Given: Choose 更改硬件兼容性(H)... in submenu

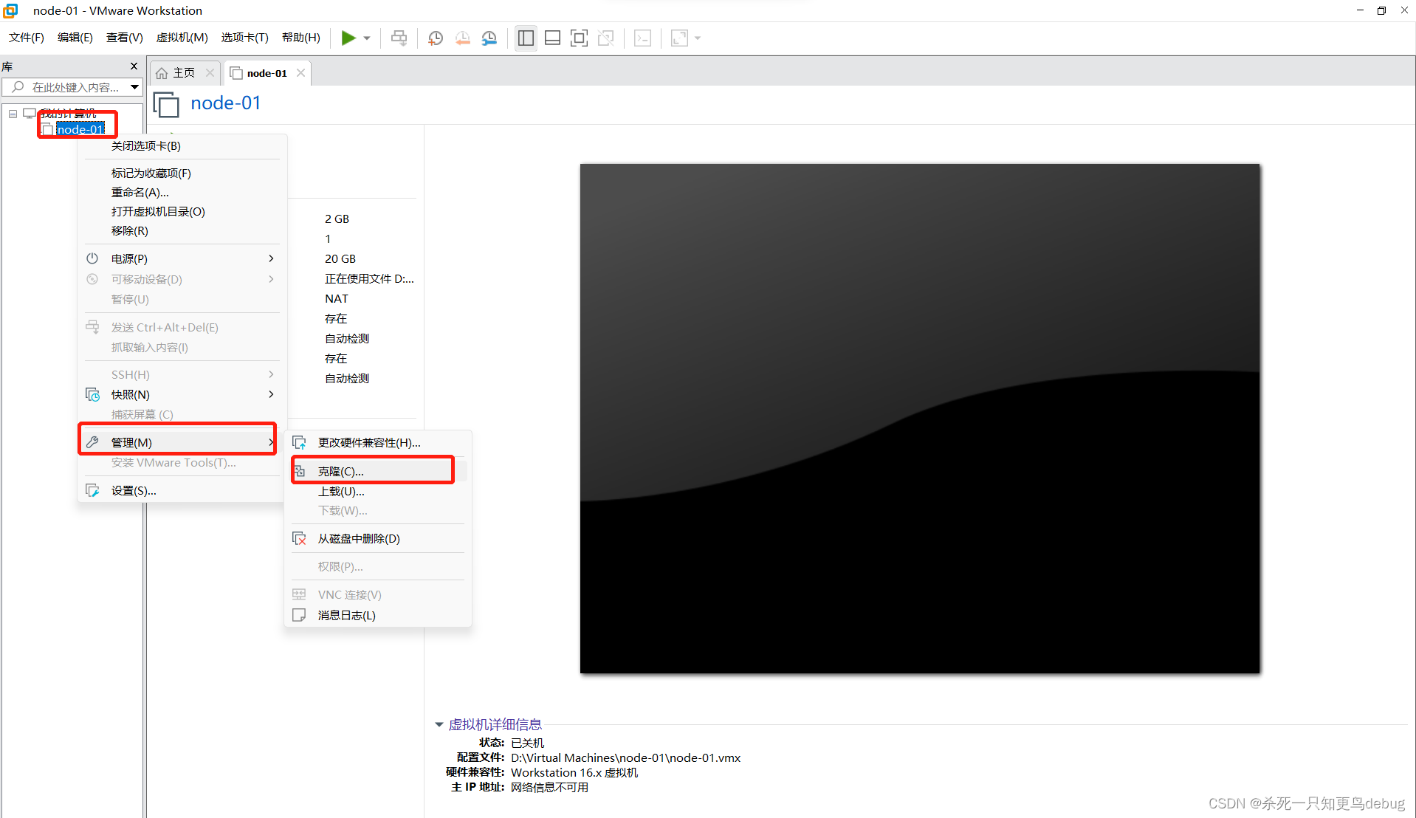Looking at the screenshot, I should tap(378, 442).
